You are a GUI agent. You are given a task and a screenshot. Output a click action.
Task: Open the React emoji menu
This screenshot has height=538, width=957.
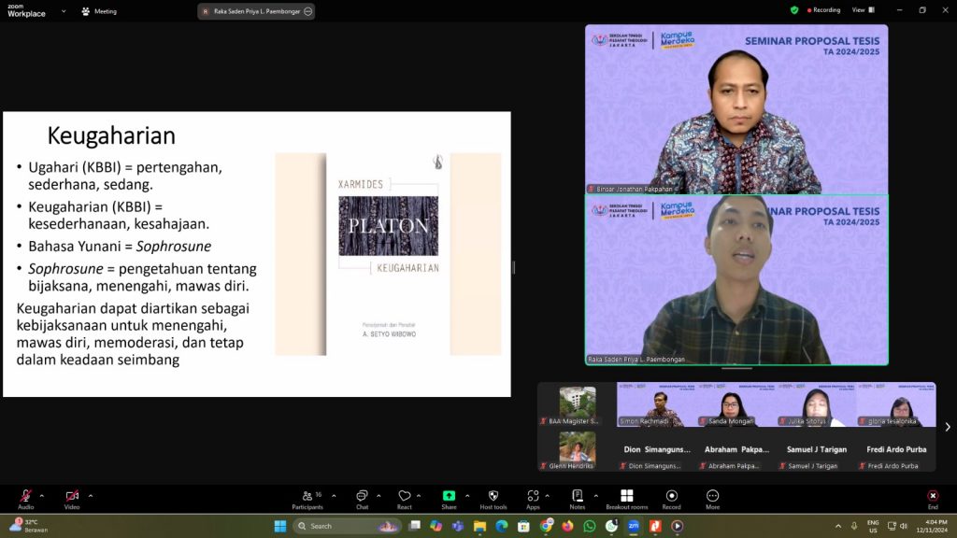[x=404, y=499]
